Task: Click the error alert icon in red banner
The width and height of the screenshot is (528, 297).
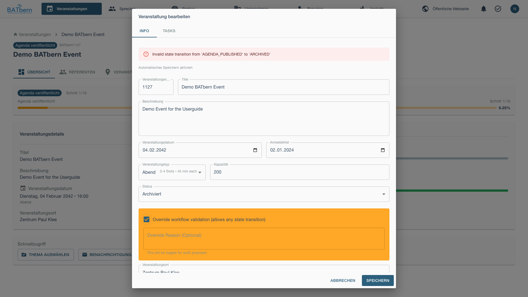Action: click(x=146, y=54)
